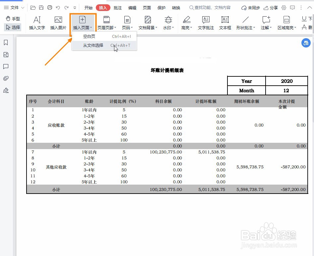This screenshot has width=314, height=256.
Task: Switch to the 批注 tab
Action: 118,8
